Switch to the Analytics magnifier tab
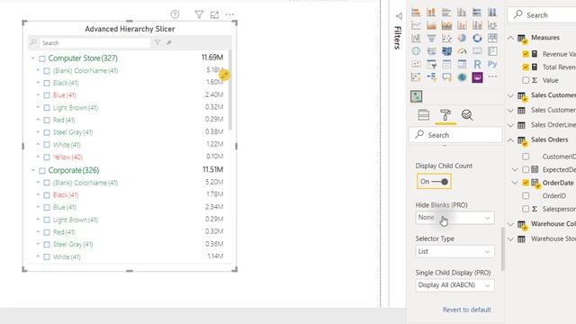The height and width of the screenshot is (324, 576). [467, 115]
